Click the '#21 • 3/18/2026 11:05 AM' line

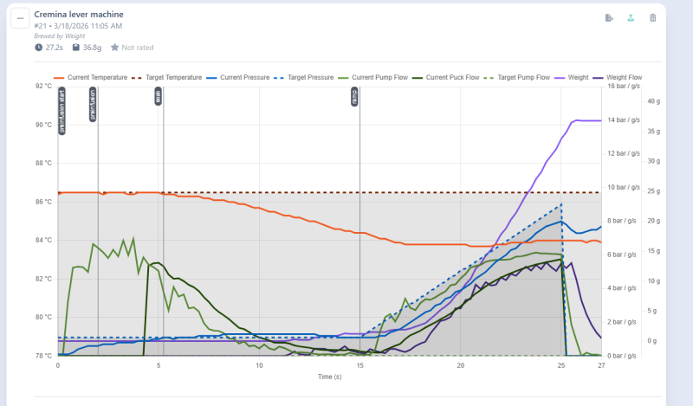[x=78, y=26]
